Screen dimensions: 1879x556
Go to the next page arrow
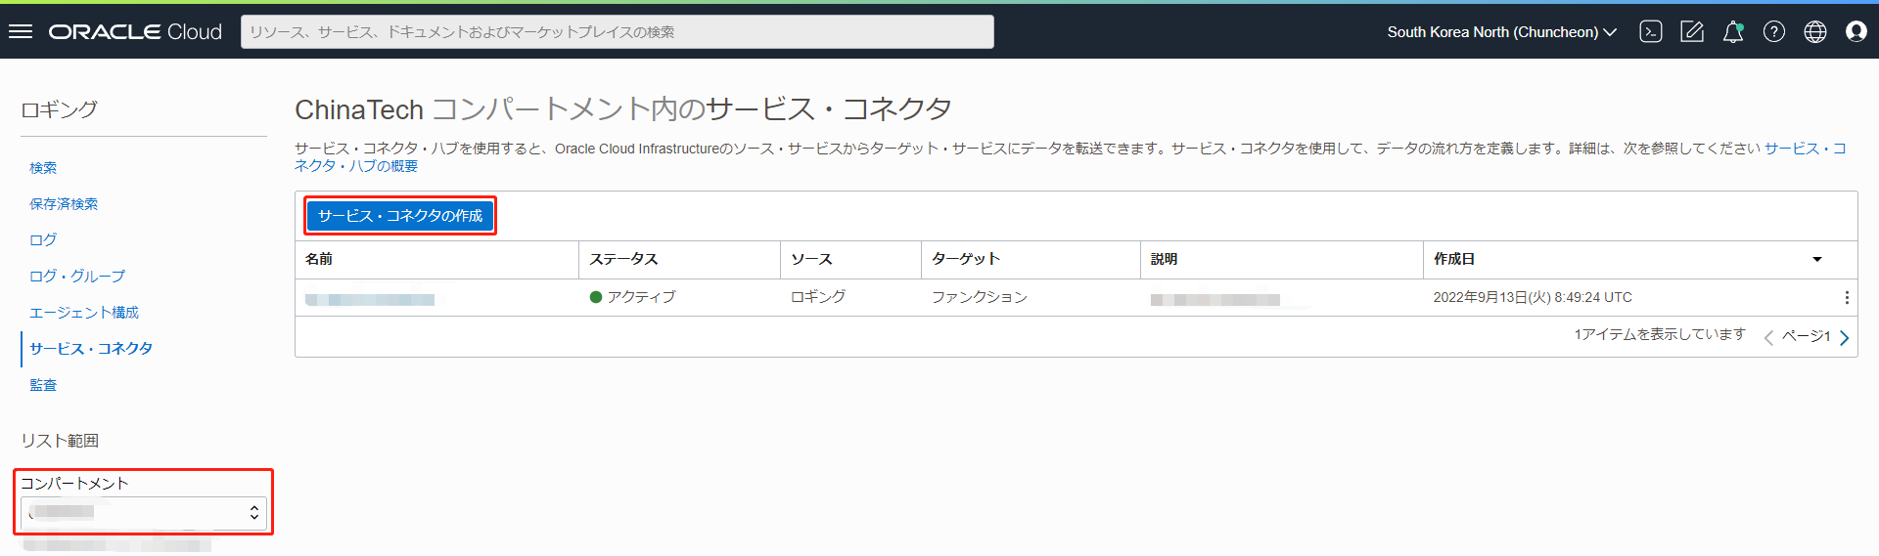point(1845,338)
